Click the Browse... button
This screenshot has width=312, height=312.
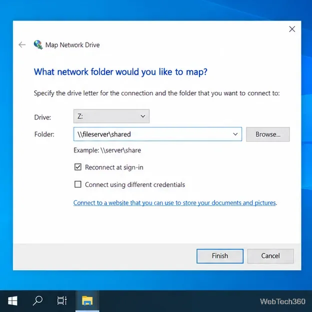click(x=268, y=134)
